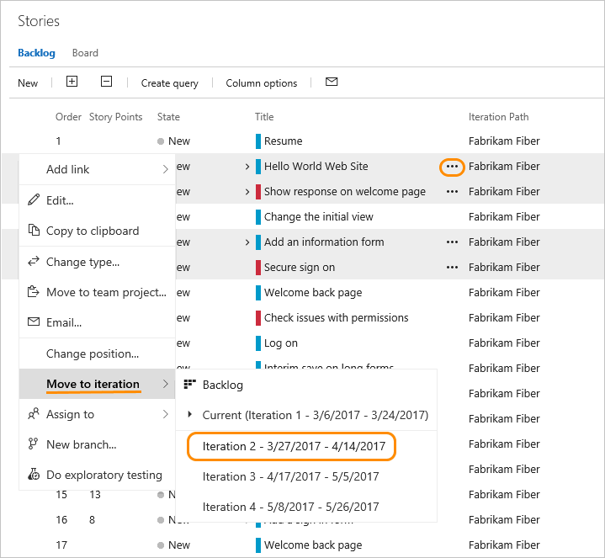
Task: Sort by the State column header
Action: pyautogui.click(x=168, y=117)
